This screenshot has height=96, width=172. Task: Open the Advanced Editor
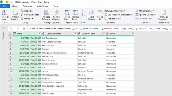click(30, 15)
